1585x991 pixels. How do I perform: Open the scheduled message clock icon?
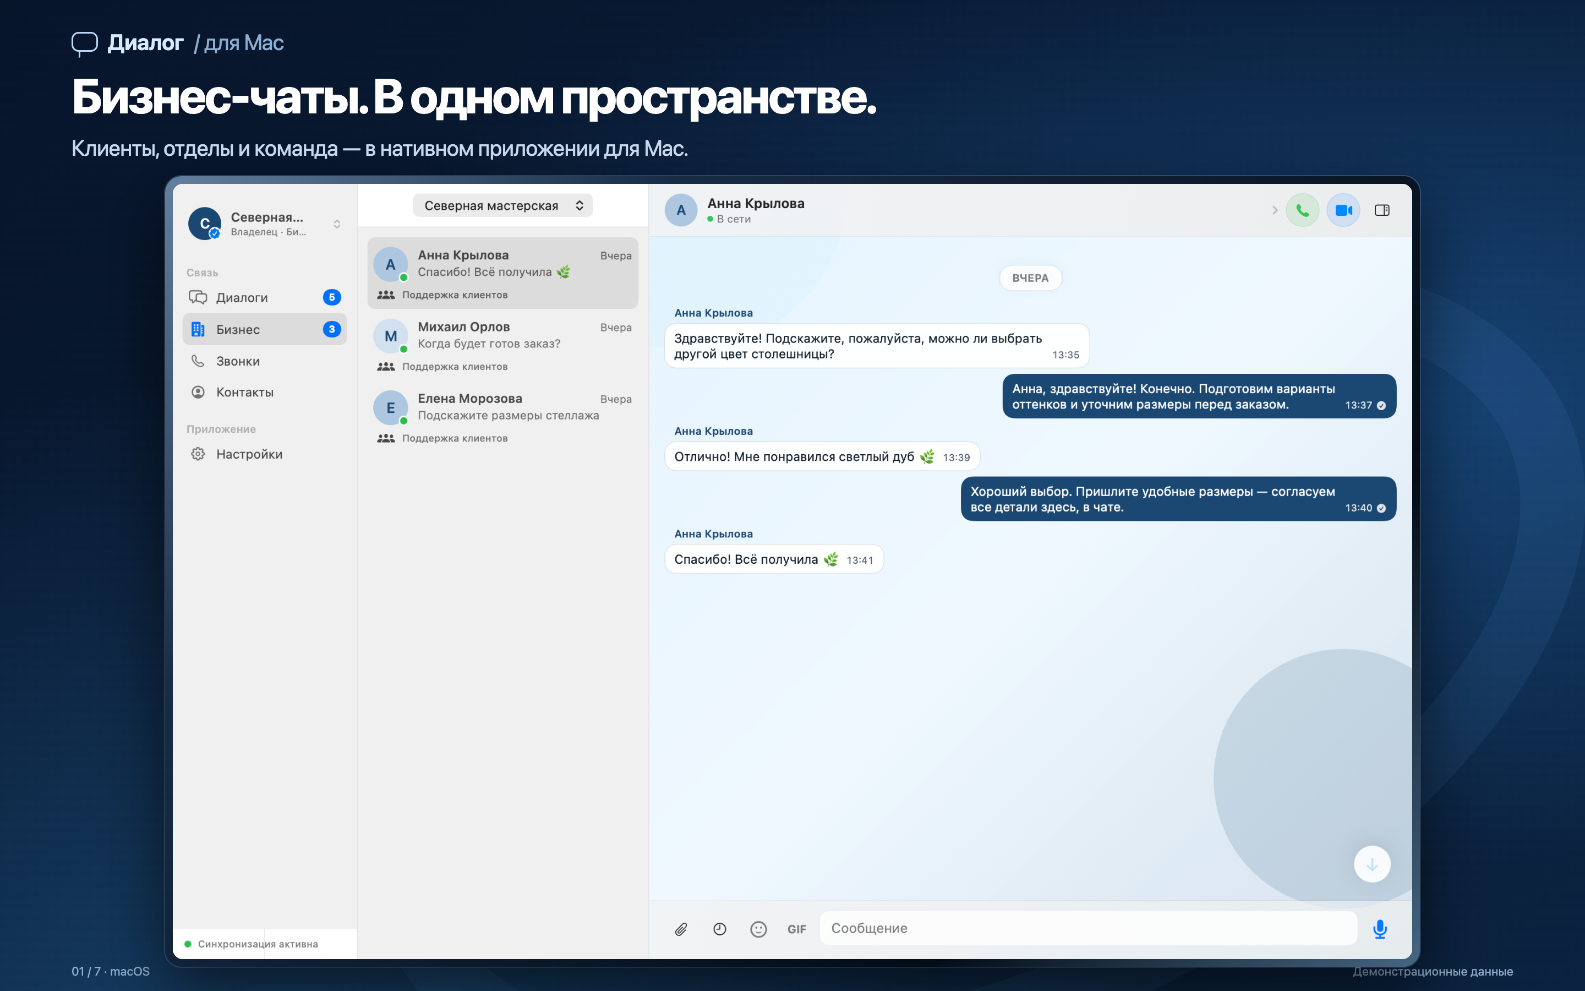[x=720, y=929]
